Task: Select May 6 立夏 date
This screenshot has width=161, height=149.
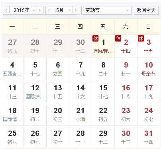Action: point(58,69)
